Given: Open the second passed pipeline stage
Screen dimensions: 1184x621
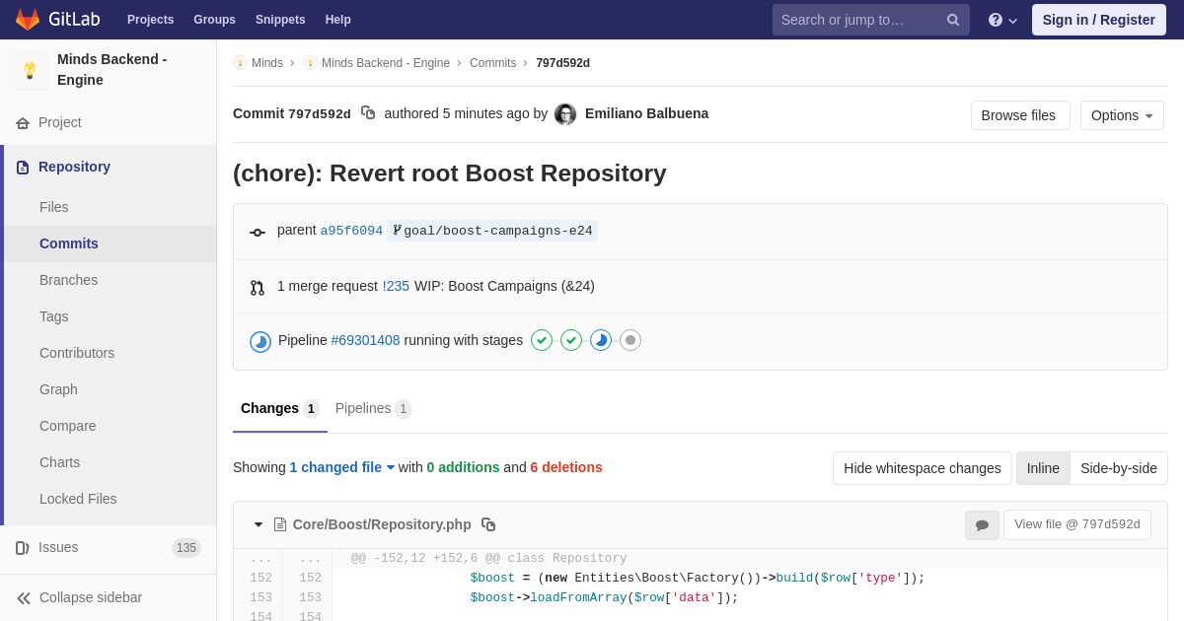Looking at the screenshot, I should tap(571, 340).
